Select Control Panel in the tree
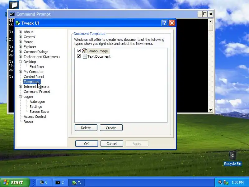 [34, 77]
